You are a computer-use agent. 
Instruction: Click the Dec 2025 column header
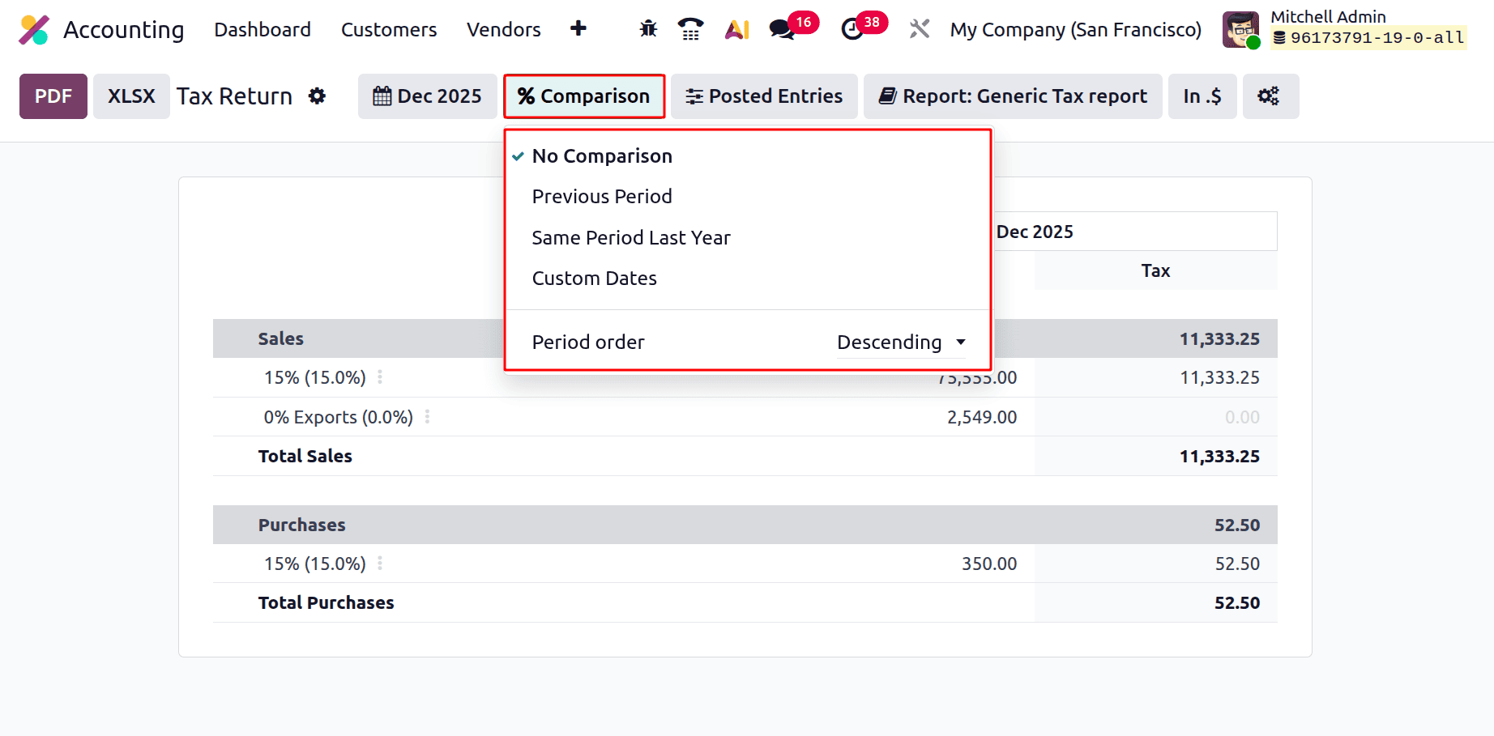click(x=1035, y=232)
